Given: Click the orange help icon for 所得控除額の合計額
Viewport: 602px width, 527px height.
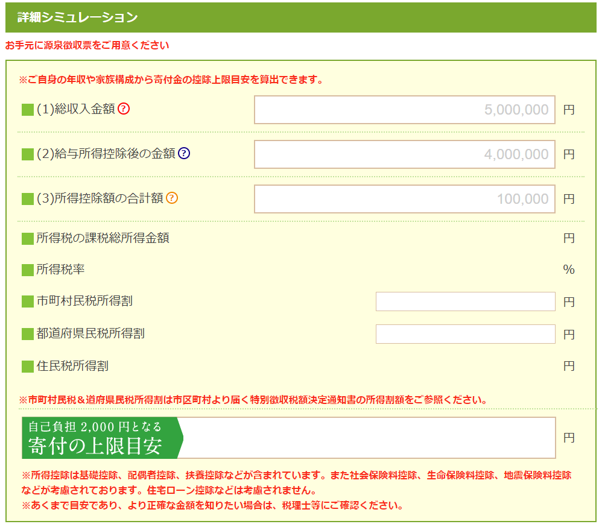Looking at the screenshot, I should coord(172,198).
